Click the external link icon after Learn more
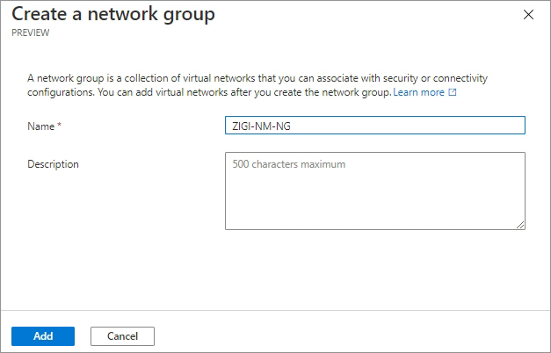This screenshot has height=353, width=551. click(453, 92)
